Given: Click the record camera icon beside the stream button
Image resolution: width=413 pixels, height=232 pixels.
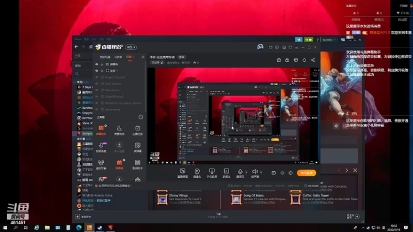Looking at the screenshot, I should (274, 173).
